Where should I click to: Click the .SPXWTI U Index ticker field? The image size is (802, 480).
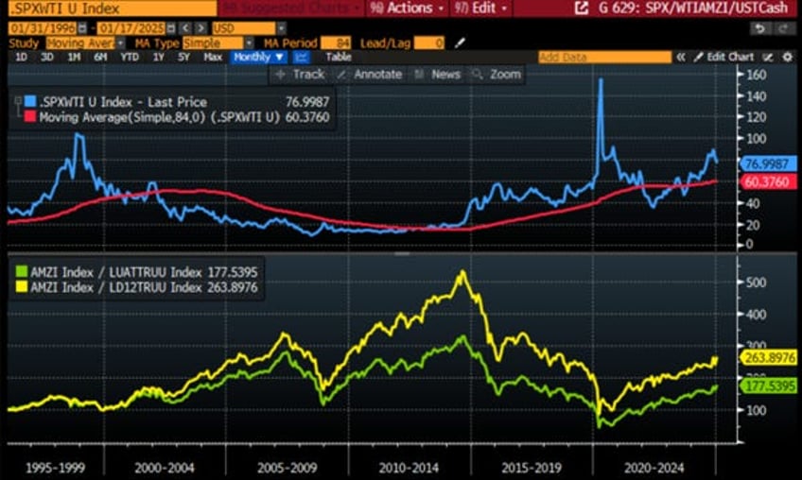[x=113, y=8]
